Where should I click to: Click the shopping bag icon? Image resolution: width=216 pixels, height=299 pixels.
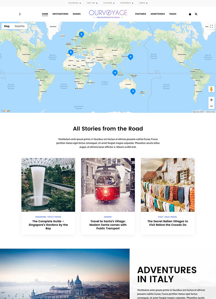pos(190,14)
